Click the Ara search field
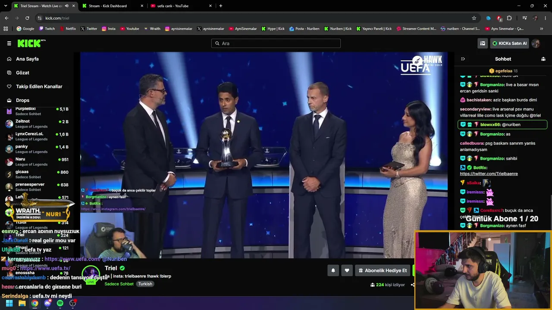552x310 pixels. tap(276, 43)
